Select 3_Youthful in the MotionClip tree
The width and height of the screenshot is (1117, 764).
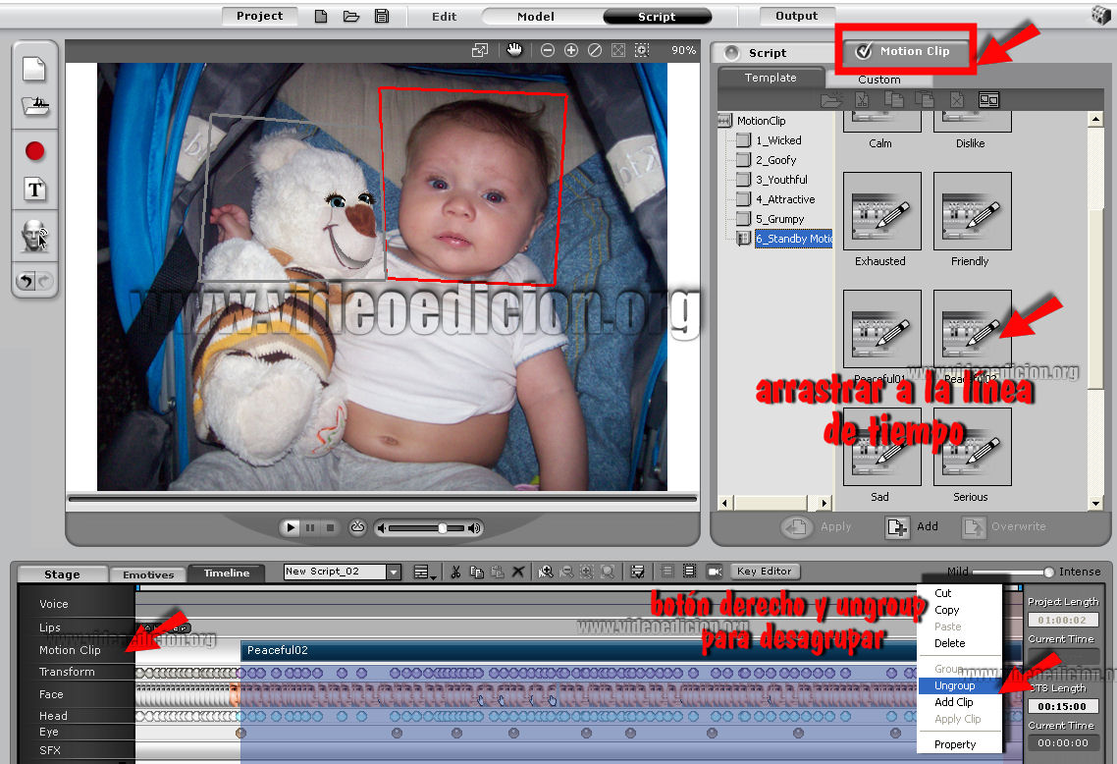[x=781, y=180]
